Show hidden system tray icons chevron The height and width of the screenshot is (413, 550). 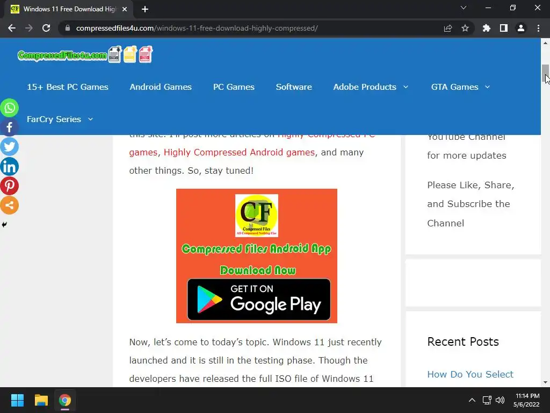(x=472, y=400)
